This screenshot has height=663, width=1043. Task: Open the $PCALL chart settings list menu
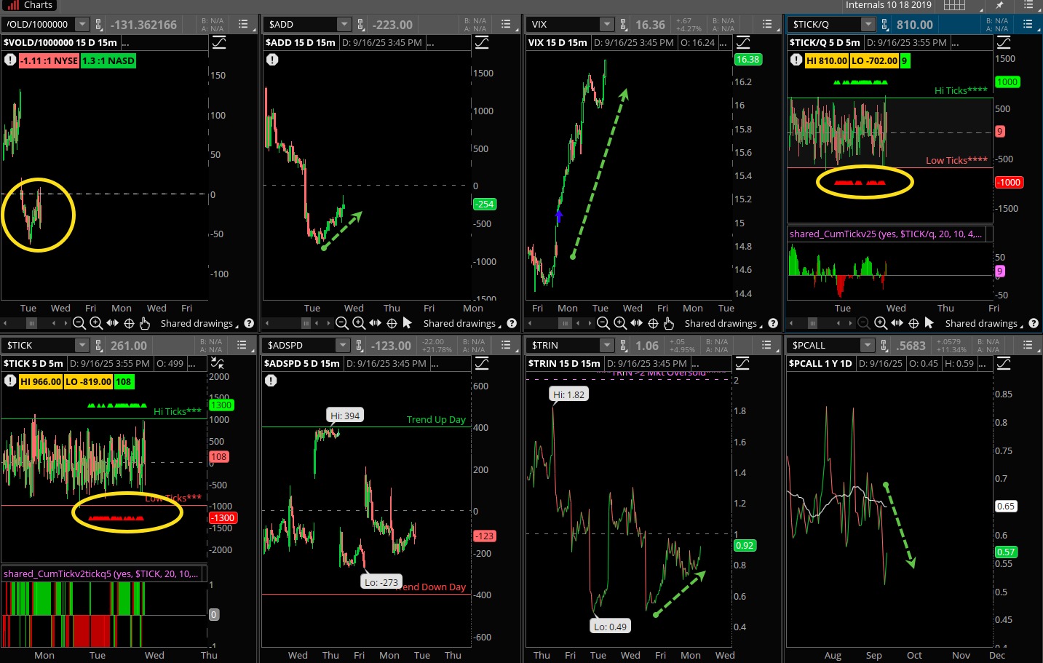(1028, 346)
